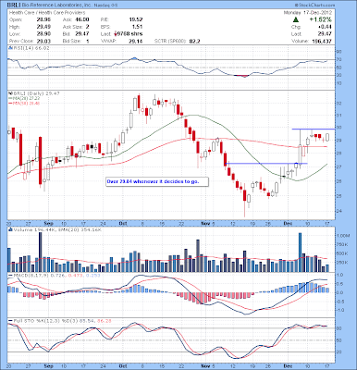Screen dimensions: 357x370
Task: Click the stochastic %D value 86.28
Action: 104,321
